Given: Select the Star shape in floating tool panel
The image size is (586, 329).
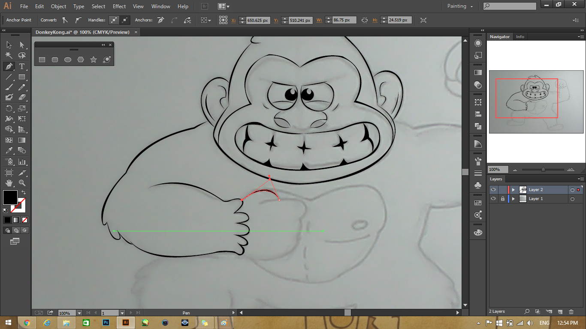Looking at the screenshot, I should [x=94, y=60].
